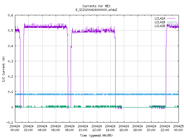
Task: Click the x-axis tick 200424 06:00
Action: tap(55, 128)
